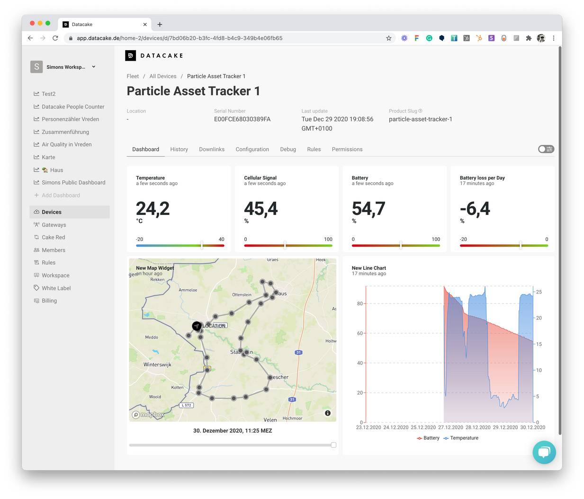Image resolution: width=584 pixels, height=499 pixels.
Task: Toggle the dashboard edit mode switch
Action: pyautogui.click(x=545, y=149)
